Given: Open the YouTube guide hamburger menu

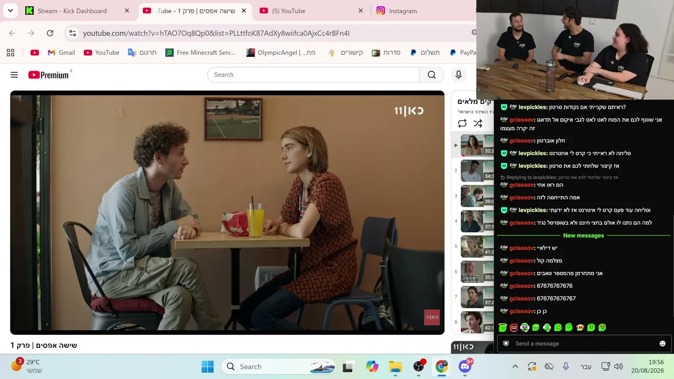Looking at the screenshot, I should pos(14,75).
